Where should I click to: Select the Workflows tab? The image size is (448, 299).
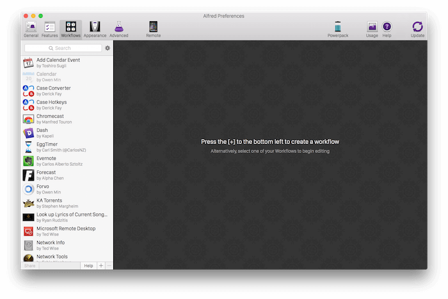click(x=70, y=29)
